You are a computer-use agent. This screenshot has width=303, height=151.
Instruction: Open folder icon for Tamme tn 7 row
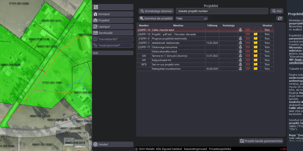[256, 56]
